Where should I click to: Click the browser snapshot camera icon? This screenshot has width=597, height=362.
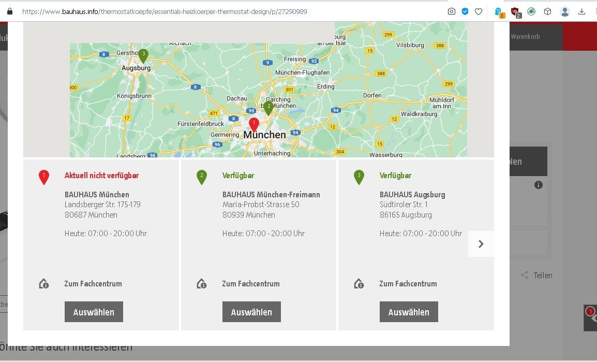tap(452, 11)
